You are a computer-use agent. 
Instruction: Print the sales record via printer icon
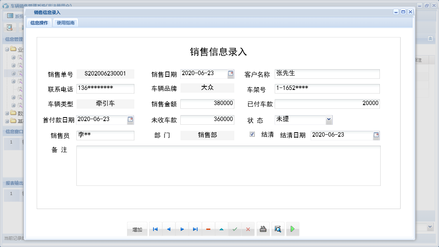click(263, 229)
